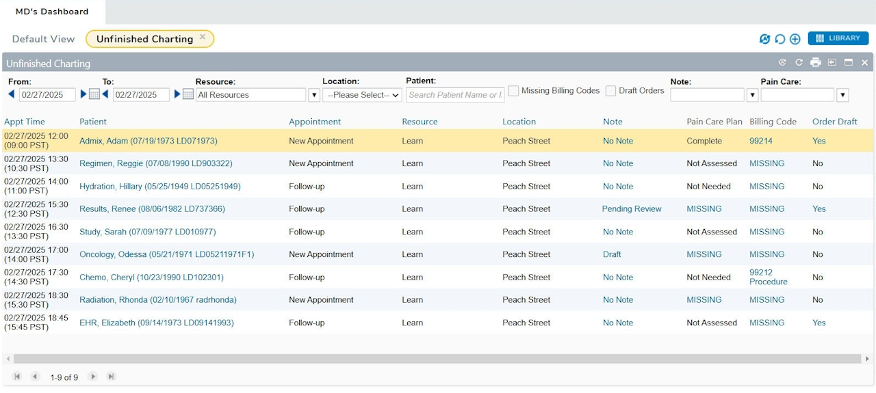Screen dimensions: 876x393
Task: Click the Pain Care filter text box
Action: point(797,95)
